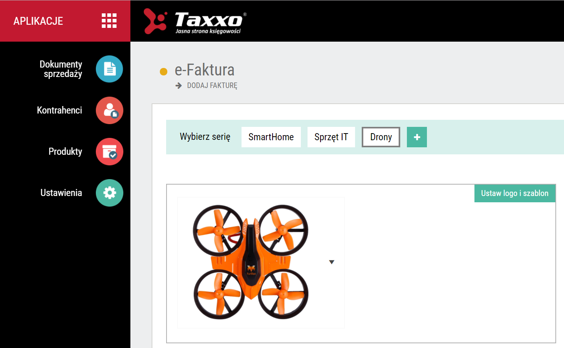This screenshot has height=348, width=564.
Task: Switch to the Sprzęt IT series
Action: pyautogui.click(x=331, y=137)
